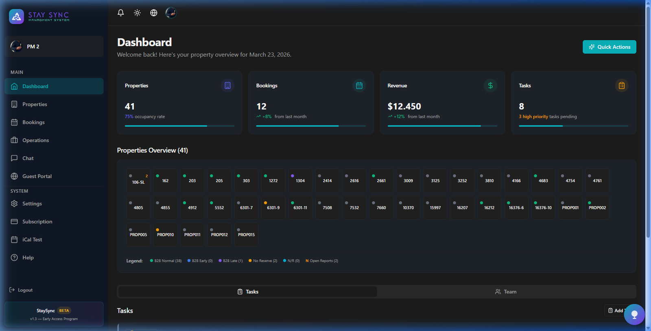Select property tile 7508

click(327, 207)
